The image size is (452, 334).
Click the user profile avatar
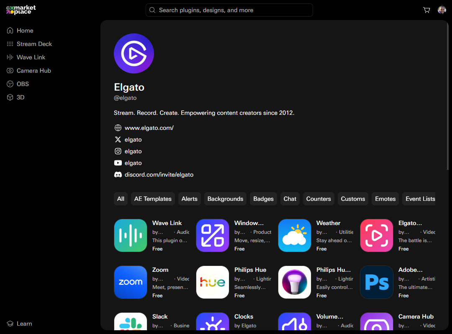(442, 10)
